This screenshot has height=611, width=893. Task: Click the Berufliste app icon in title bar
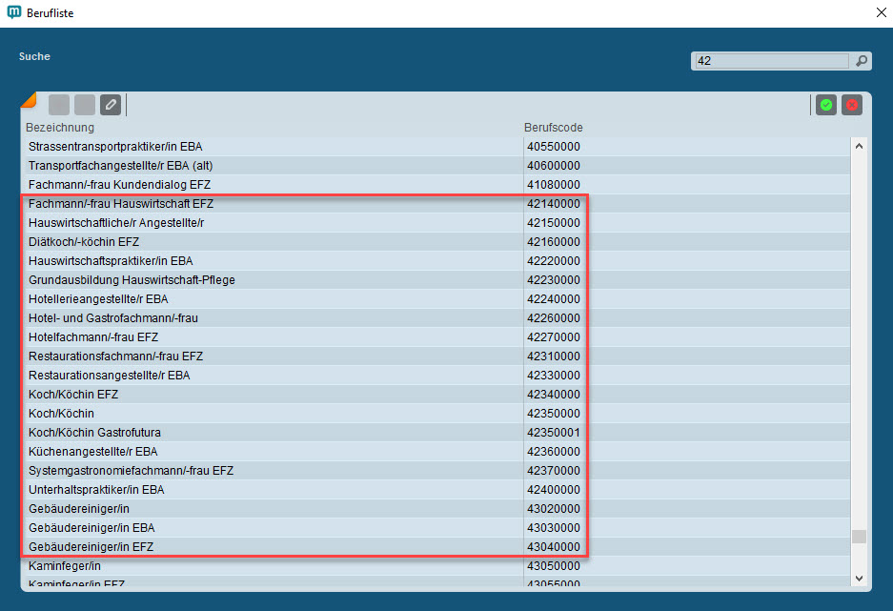click(14, 13)
